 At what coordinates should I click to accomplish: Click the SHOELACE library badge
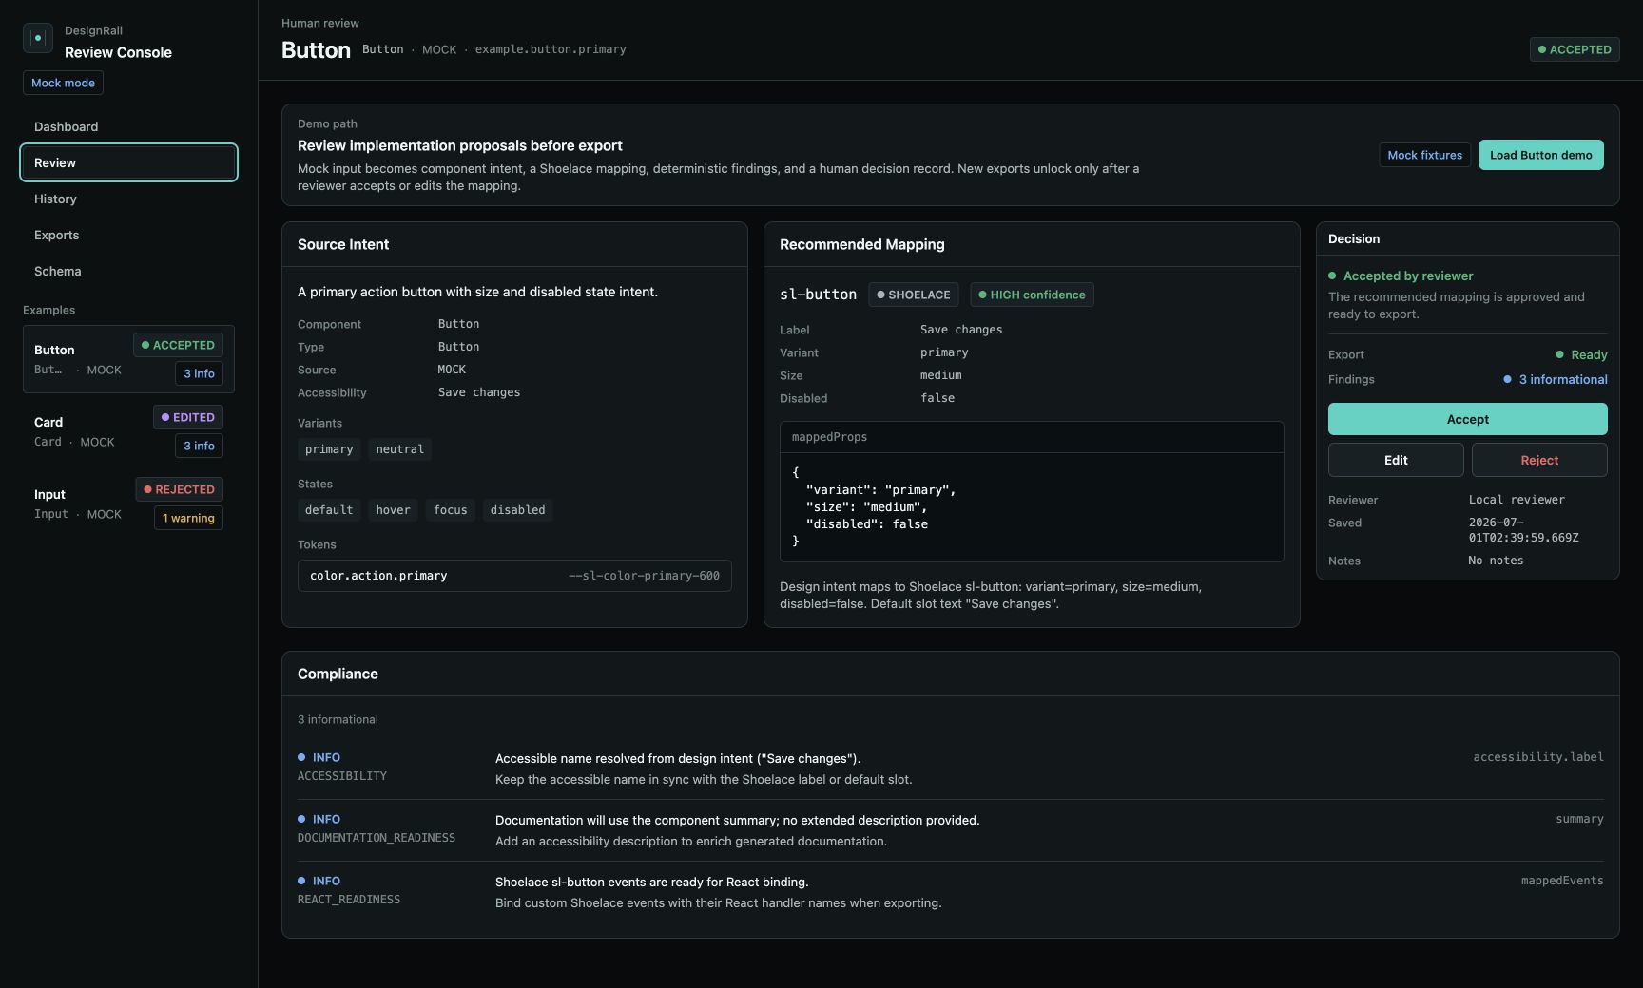pos(913,294)
